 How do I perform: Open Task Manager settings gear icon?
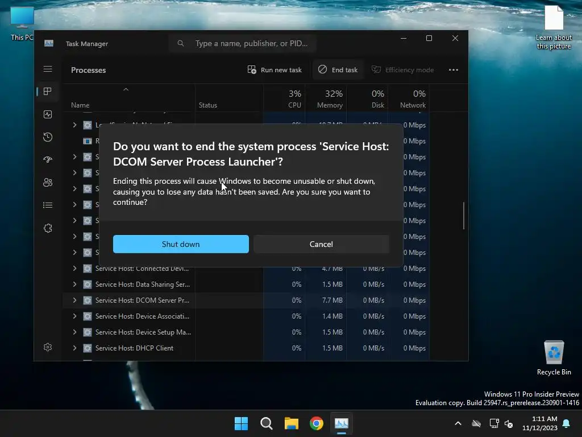(x=48, y=347)
